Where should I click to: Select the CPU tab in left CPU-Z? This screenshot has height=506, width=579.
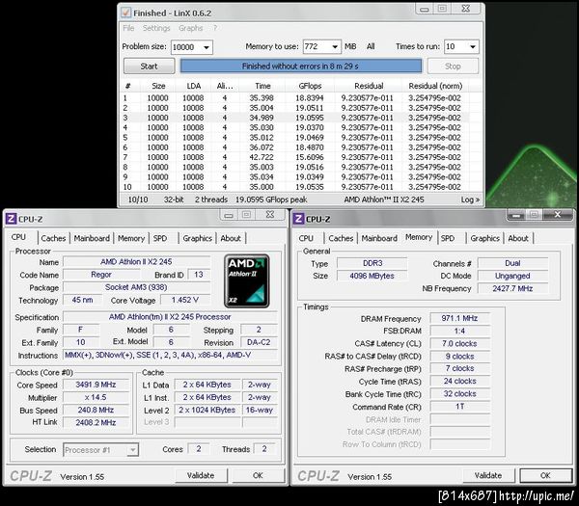click(x=18, y=237)
